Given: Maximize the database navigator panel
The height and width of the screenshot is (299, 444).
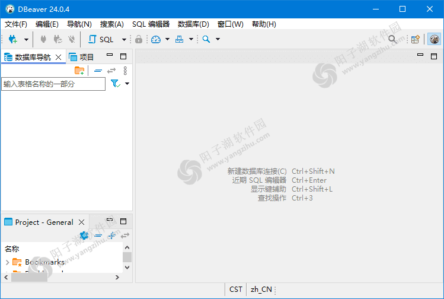Looking at the screenshot, I should click(x=123, y=56).
